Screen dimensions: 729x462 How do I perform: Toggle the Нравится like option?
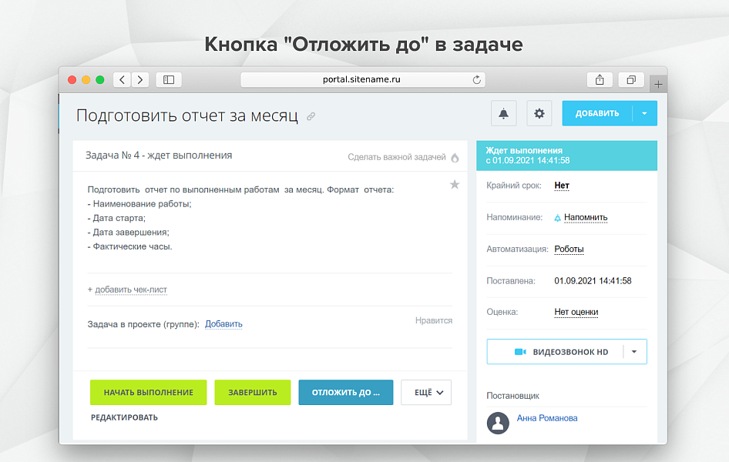point(433,320)
